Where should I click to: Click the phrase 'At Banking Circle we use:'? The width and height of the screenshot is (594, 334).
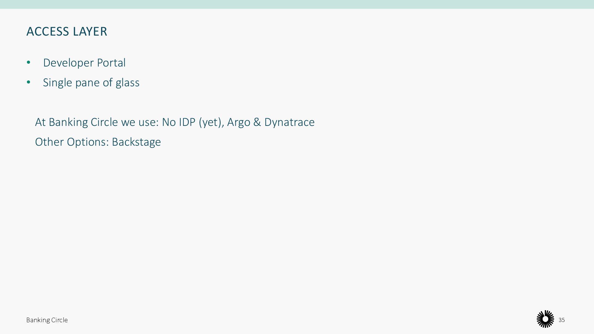97,122
